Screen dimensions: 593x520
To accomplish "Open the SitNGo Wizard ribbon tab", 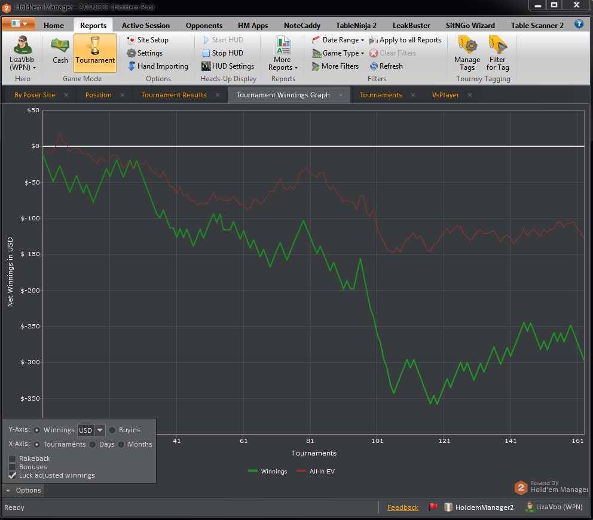I will pos(470,25).
